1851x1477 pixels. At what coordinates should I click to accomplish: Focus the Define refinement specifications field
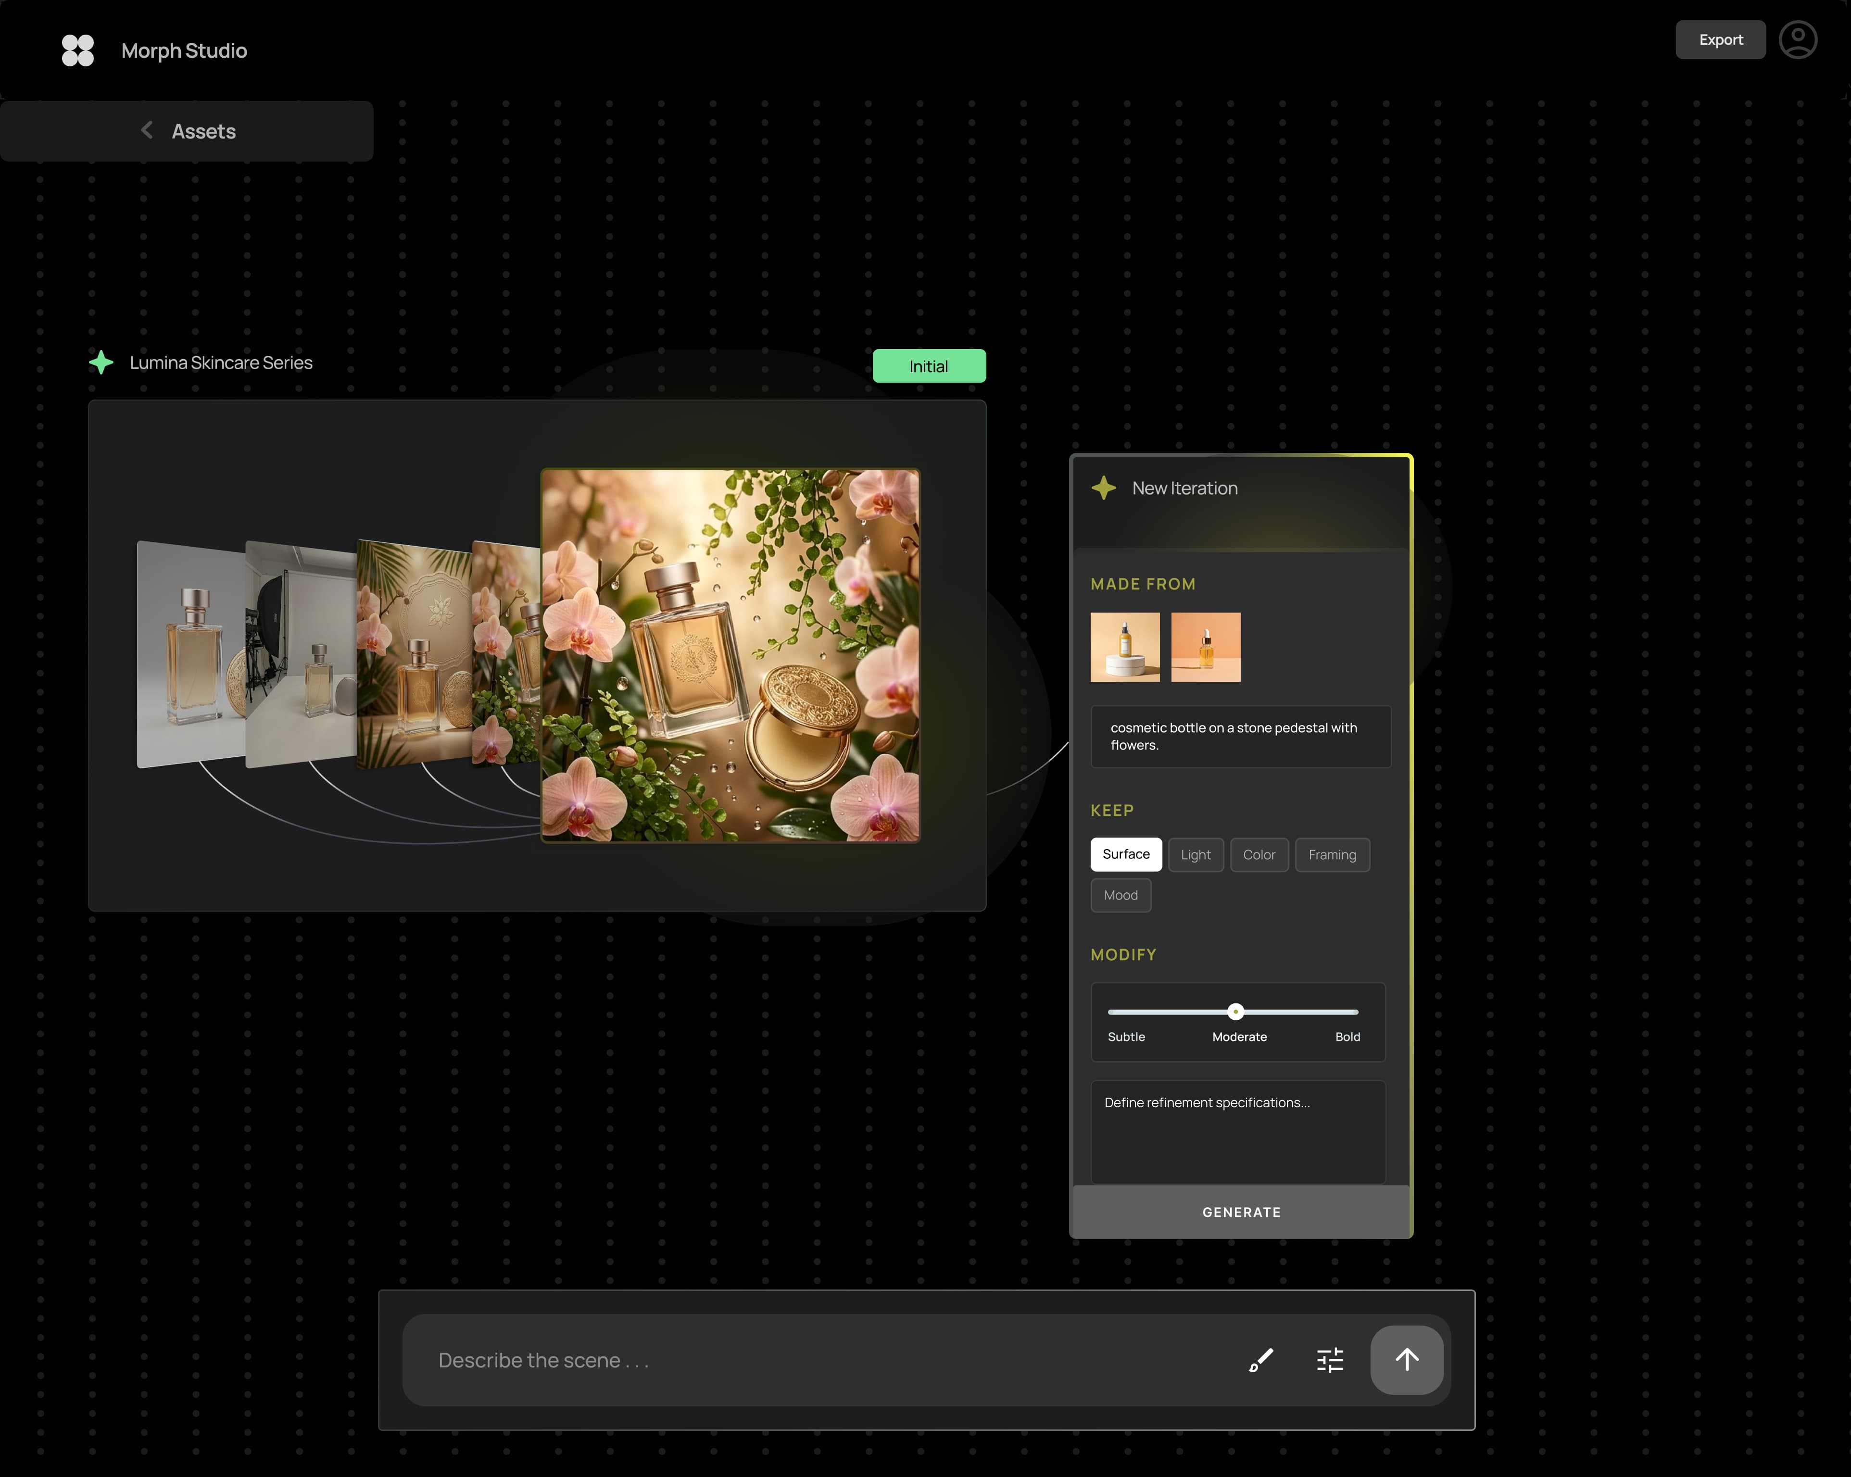(1238, 1132)
